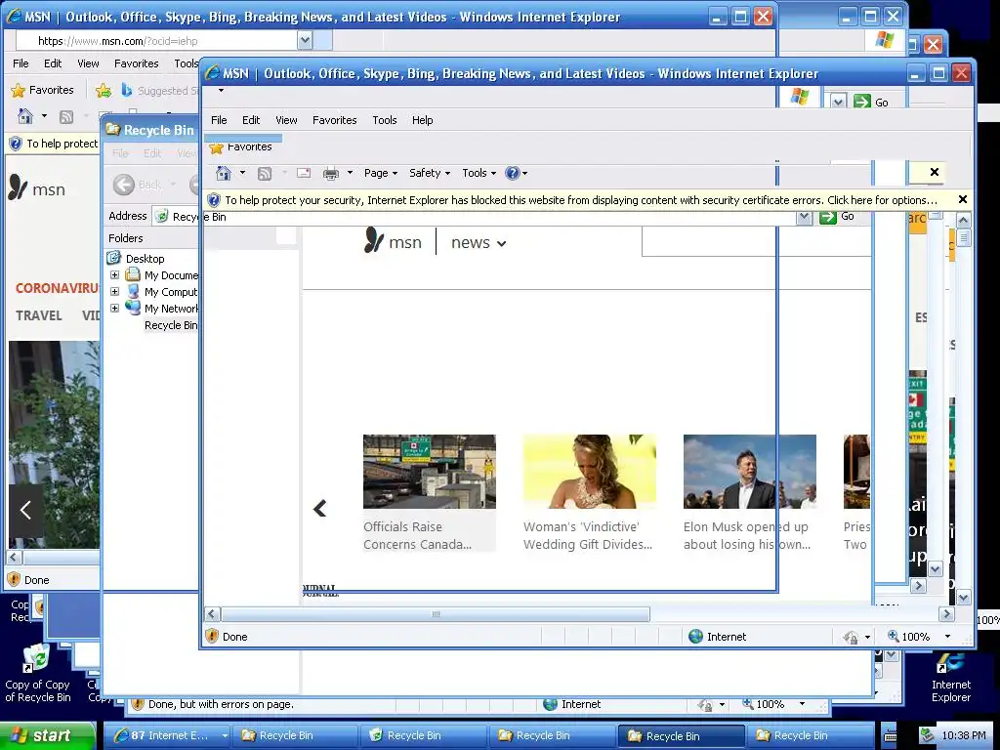1000x750 pixels.
Task: Click Home icon in front MSN window toolbar
Action: tap(224, 173)
